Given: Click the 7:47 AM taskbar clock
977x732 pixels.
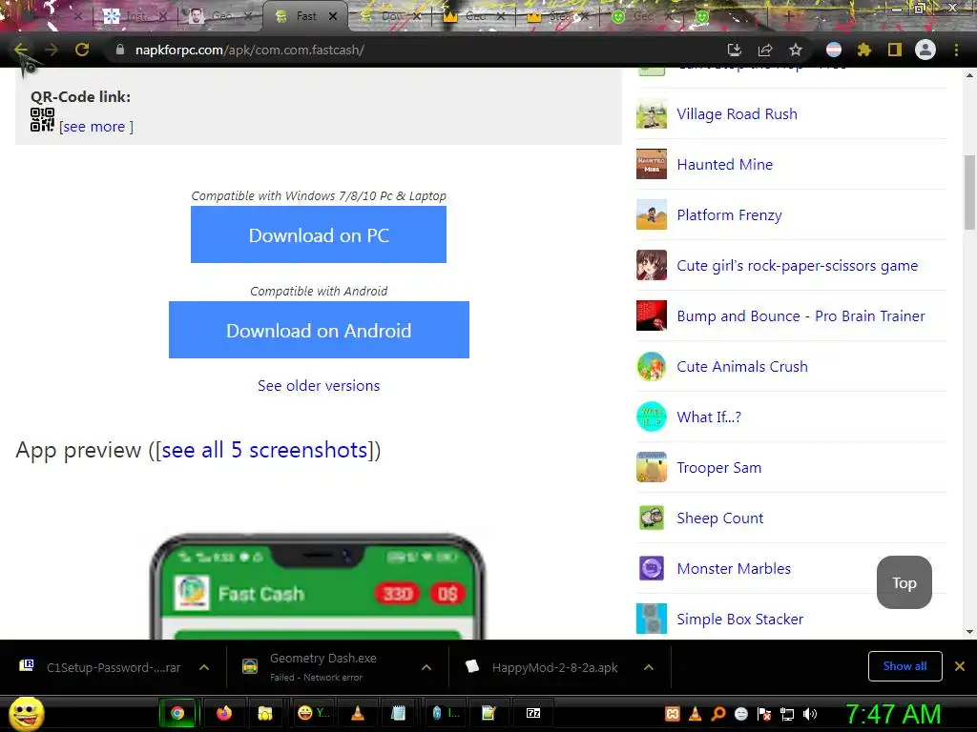Looking at the screenshot, I should 892,714.
